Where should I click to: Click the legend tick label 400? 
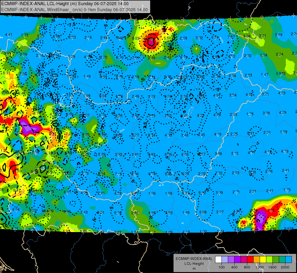pos(234,267)
